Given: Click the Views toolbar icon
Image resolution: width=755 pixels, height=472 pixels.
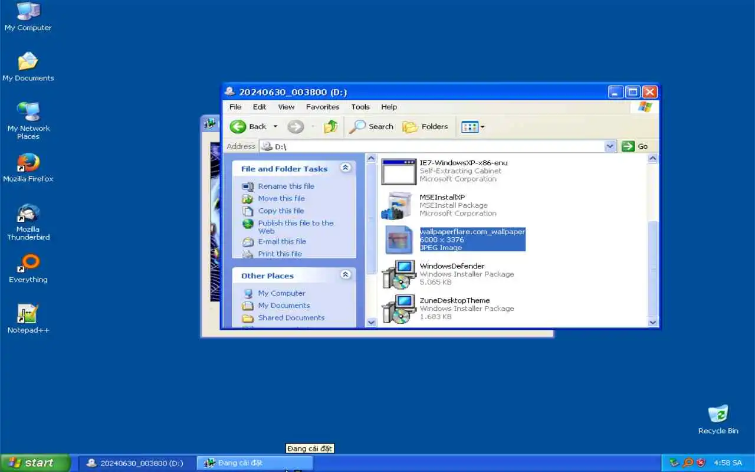Looking at the screenshot, I should (469, 126).
